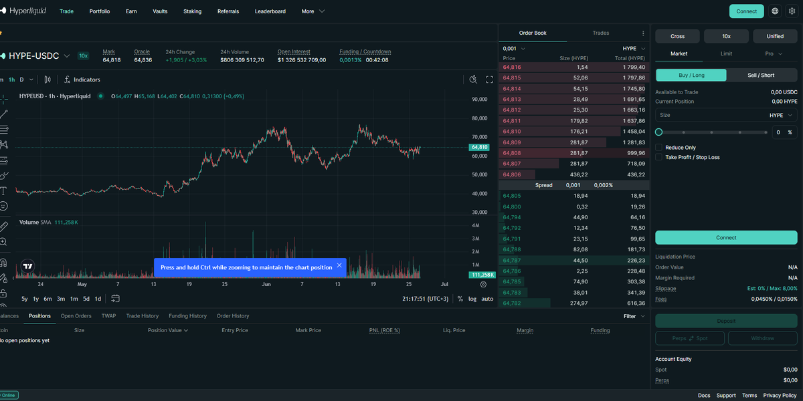This screenshot has height=401, width=803.
Task: Select the trend line drawing tool
Action: (3, 114)
